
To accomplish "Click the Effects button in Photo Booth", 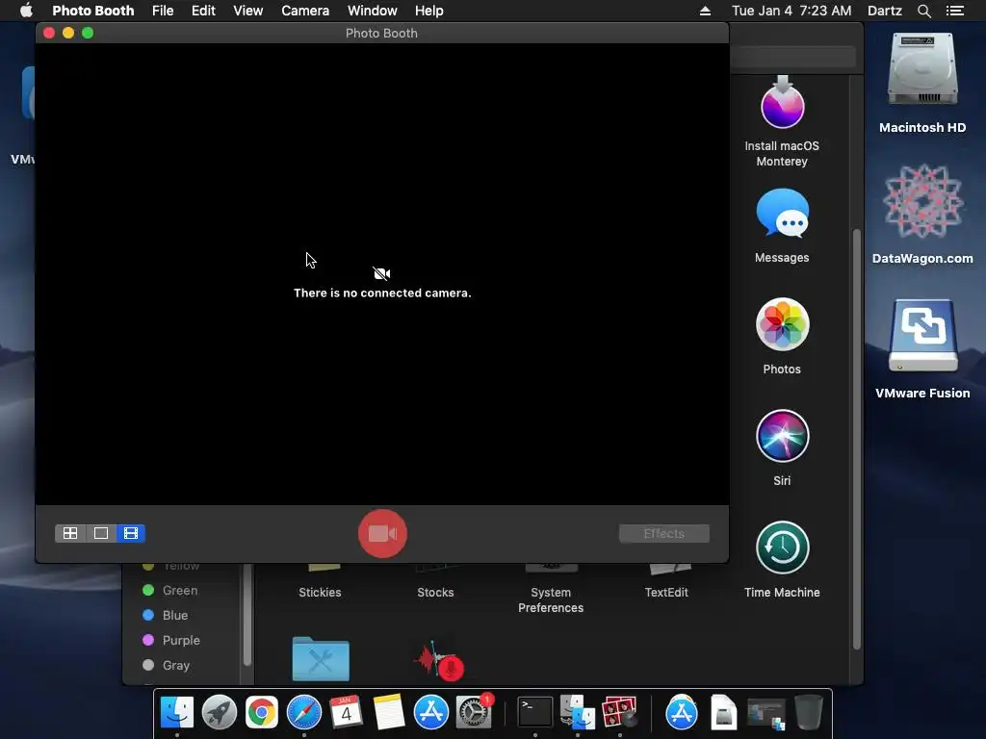I will 664,533.
